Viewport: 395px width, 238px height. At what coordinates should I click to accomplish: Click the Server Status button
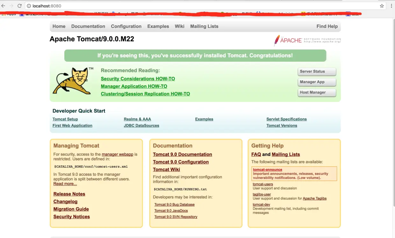[x=317, y=71]
